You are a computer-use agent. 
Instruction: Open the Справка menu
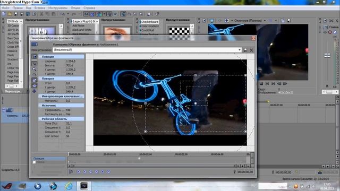(x=89, y=8)
